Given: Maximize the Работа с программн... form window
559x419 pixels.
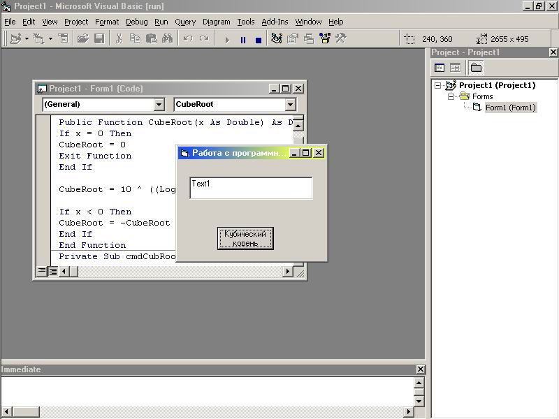Looking at the screenshot, I should coord(306,153).
